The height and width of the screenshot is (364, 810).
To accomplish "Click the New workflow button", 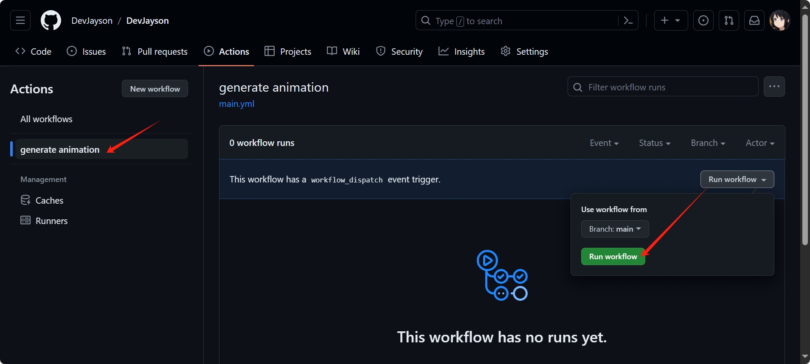I will 155,89.
